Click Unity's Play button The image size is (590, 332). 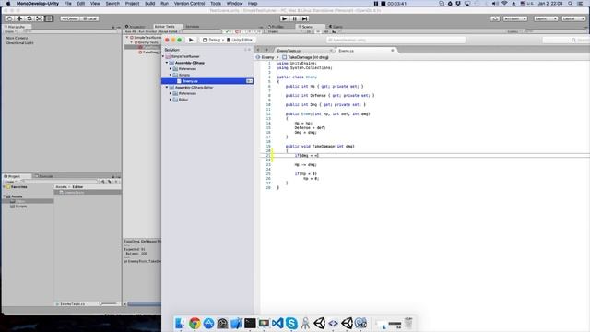pyautogui.click(x=285, y=18)
